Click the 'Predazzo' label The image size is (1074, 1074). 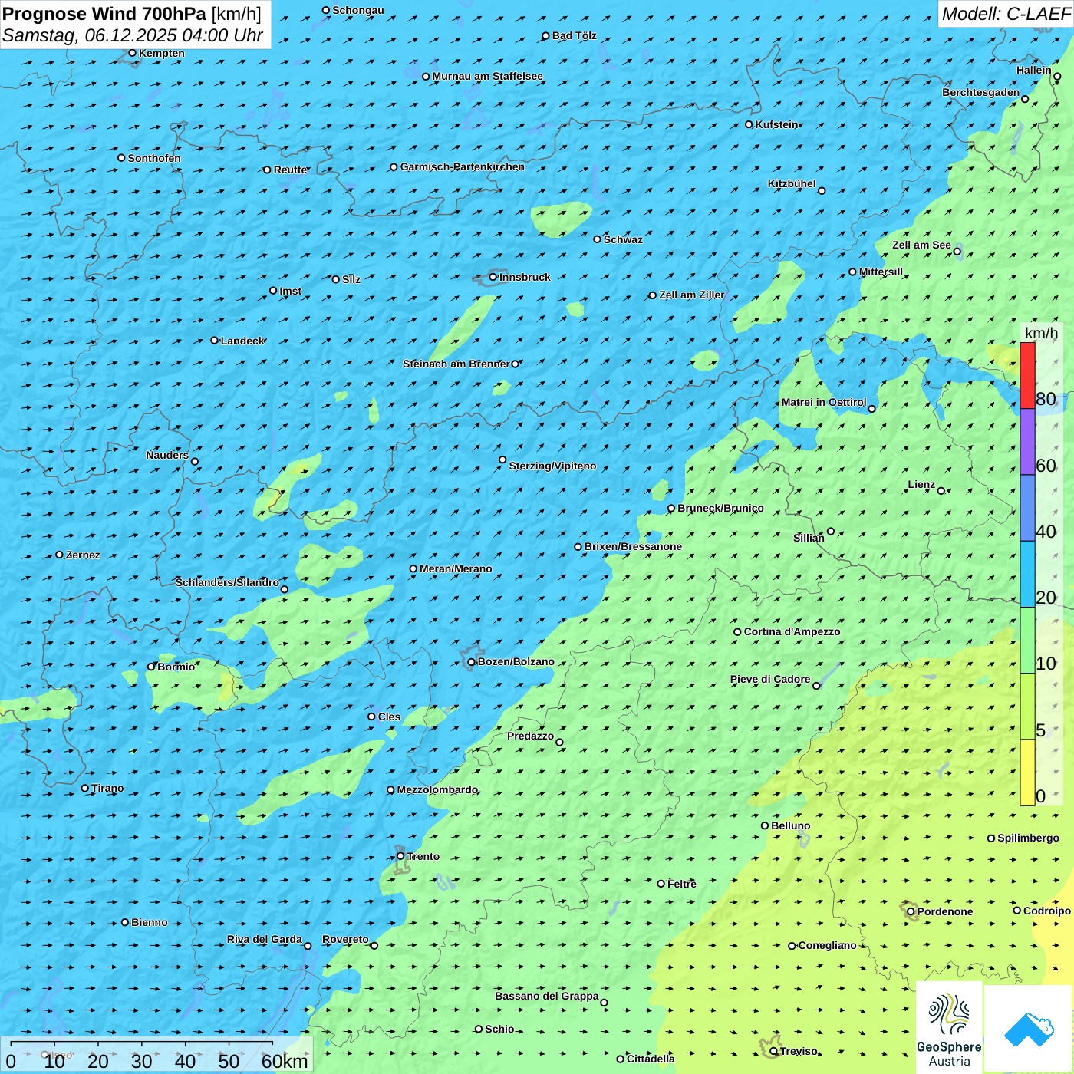[x=530, y=736]
